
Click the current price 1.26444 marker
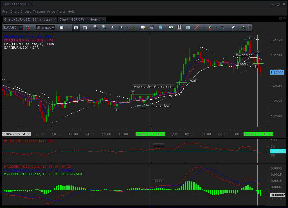coord(277,72)
